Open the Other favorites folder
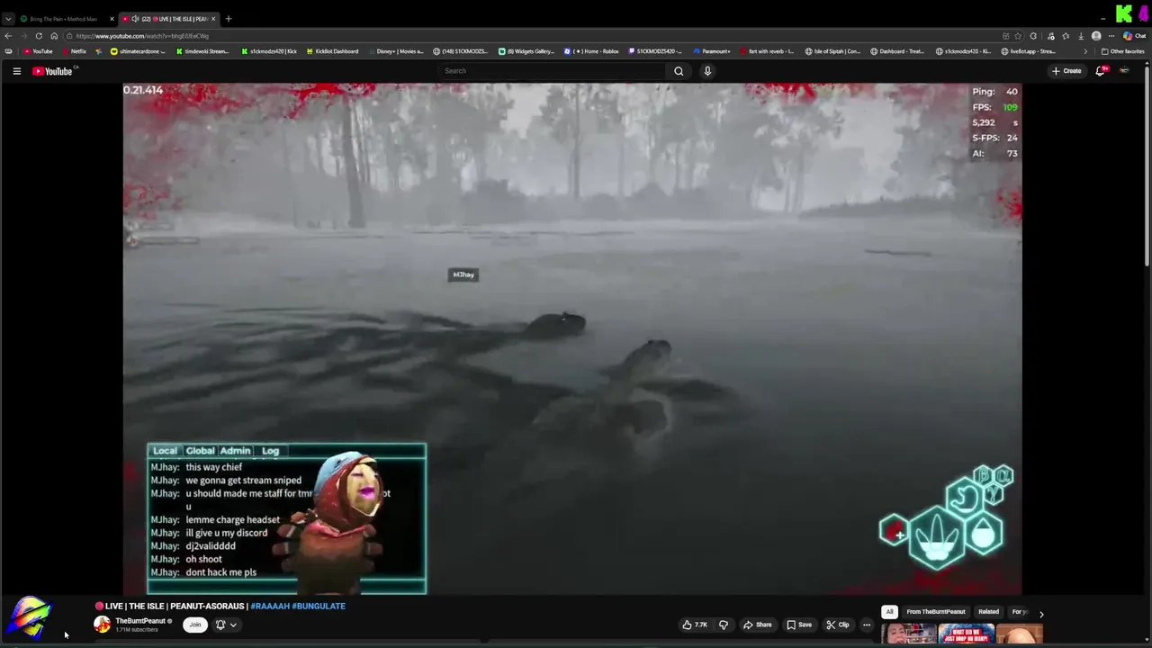This screenshot has height=648, width=1152. [x=1122, y=51]
